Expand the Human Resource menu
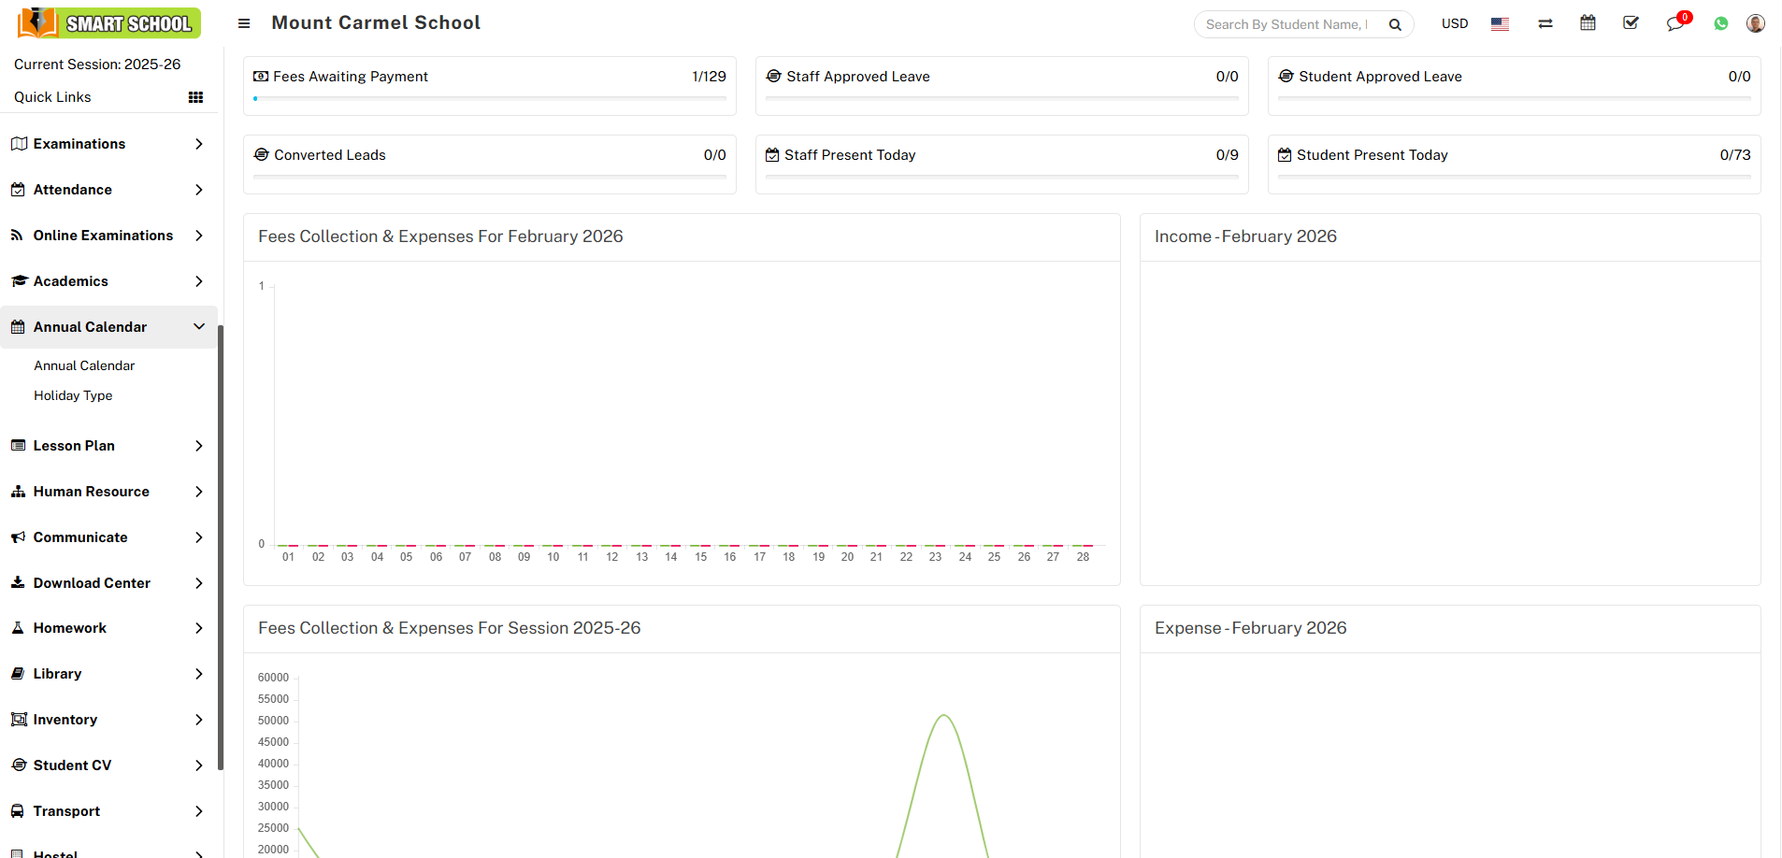Screen dimensions: 1782x858 pos(108,492)
